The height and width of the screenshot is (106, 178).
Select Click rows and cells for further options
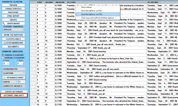pyautogui.click(x=98, y=18)
